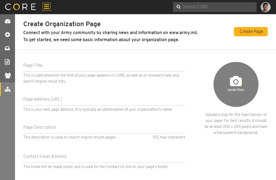Viewport: 276px width, 180px height.
Task: Select the organization sitemap sidebar icon
Action: pyautogui.click(x=8, y=89)
